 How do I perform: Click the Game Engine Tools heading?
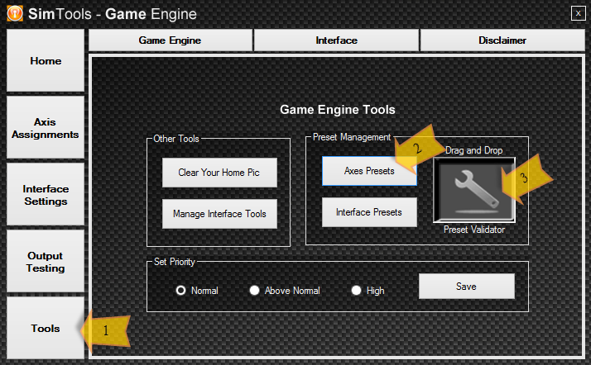click(338, 110)
